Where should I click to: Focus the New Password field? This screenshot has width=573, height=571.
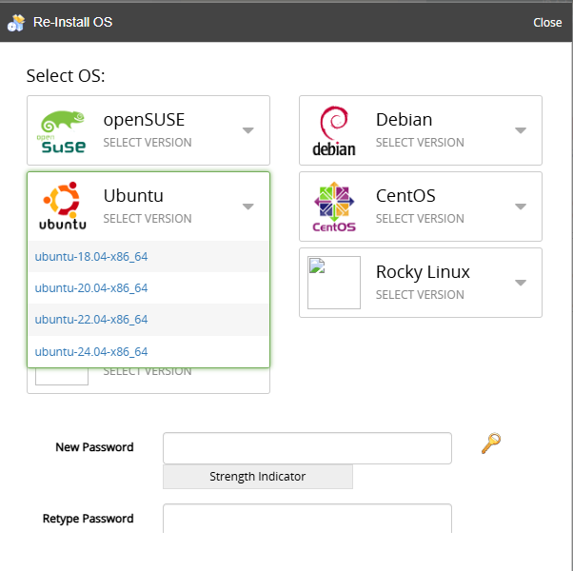307,448
